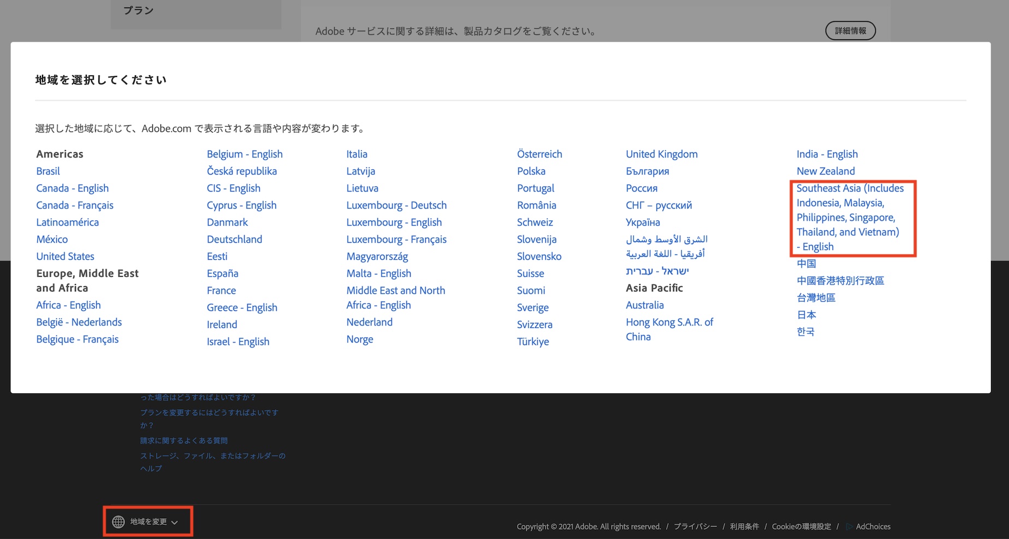Select Australia region link
This screenshot has height=539, width=1009.
click(x=645, y=305)
